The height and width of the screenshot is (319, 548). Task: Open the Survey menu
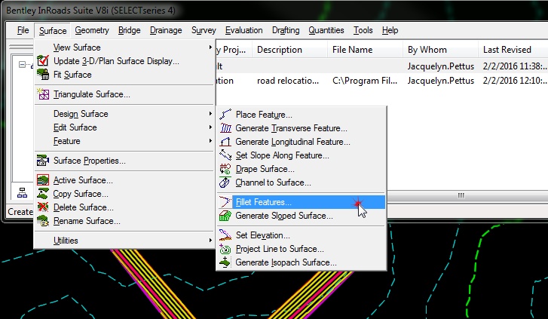click(x=204, y=30)
